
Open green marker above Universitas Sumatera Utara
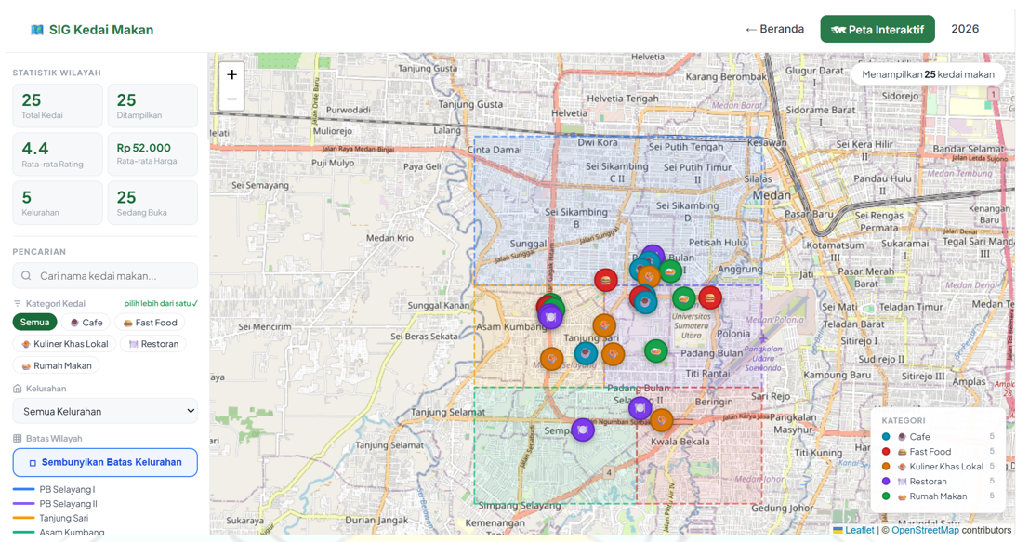pyautogui.click(x=683, y=298)
